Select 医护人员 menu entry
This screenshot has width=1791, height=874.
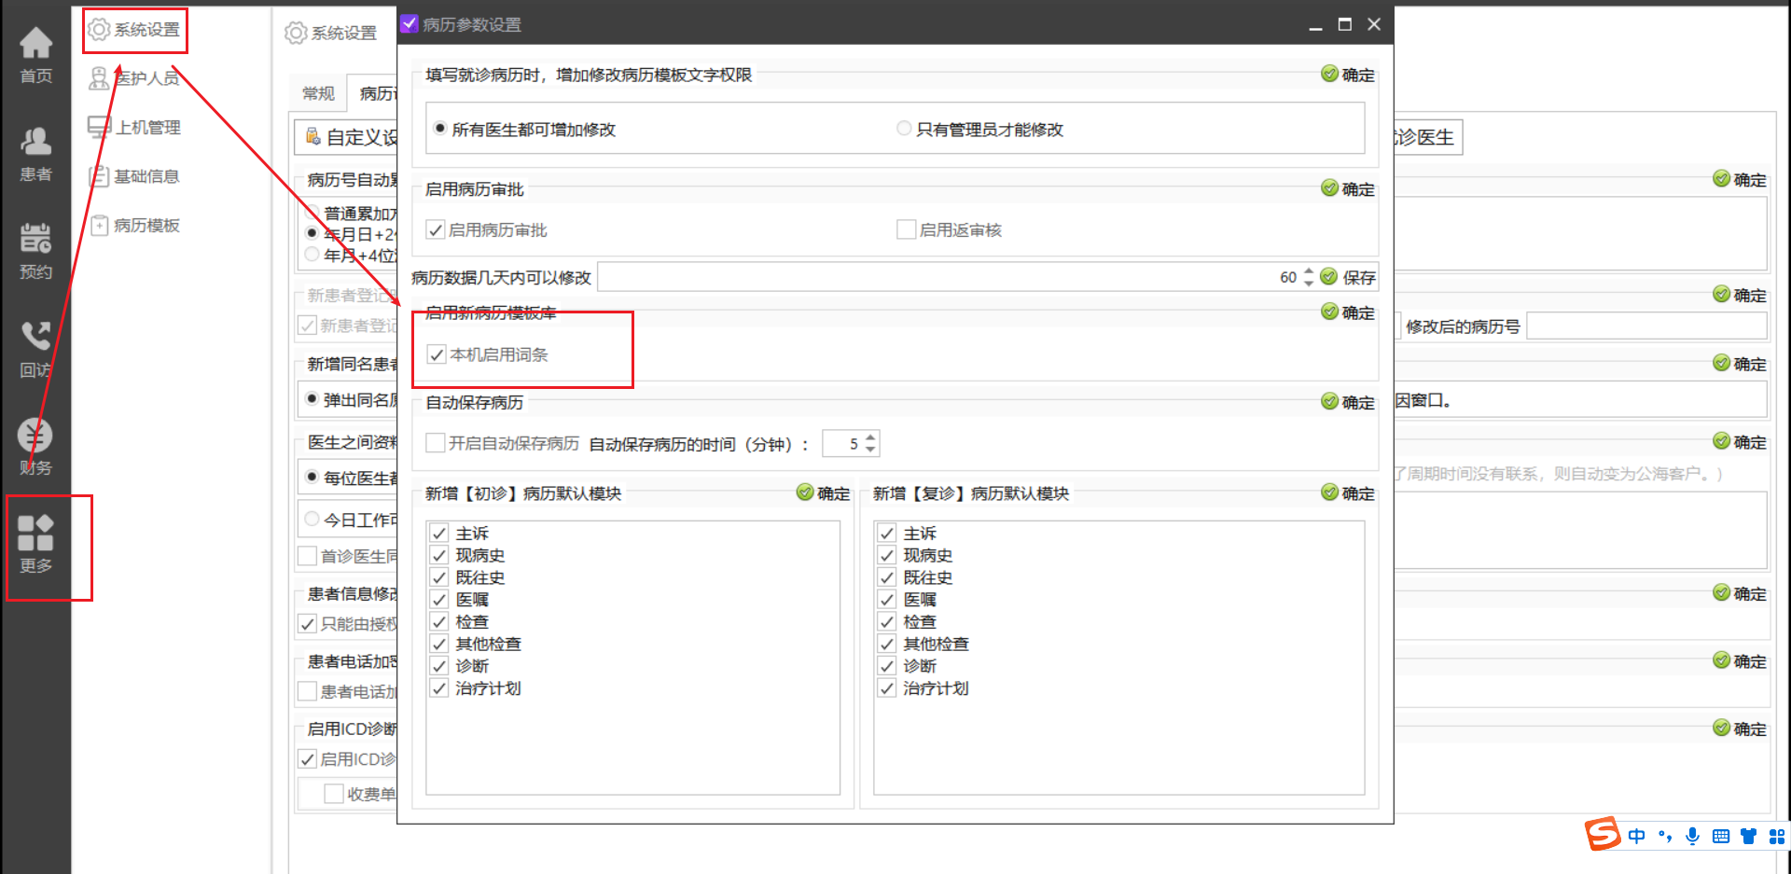(134, 78)
